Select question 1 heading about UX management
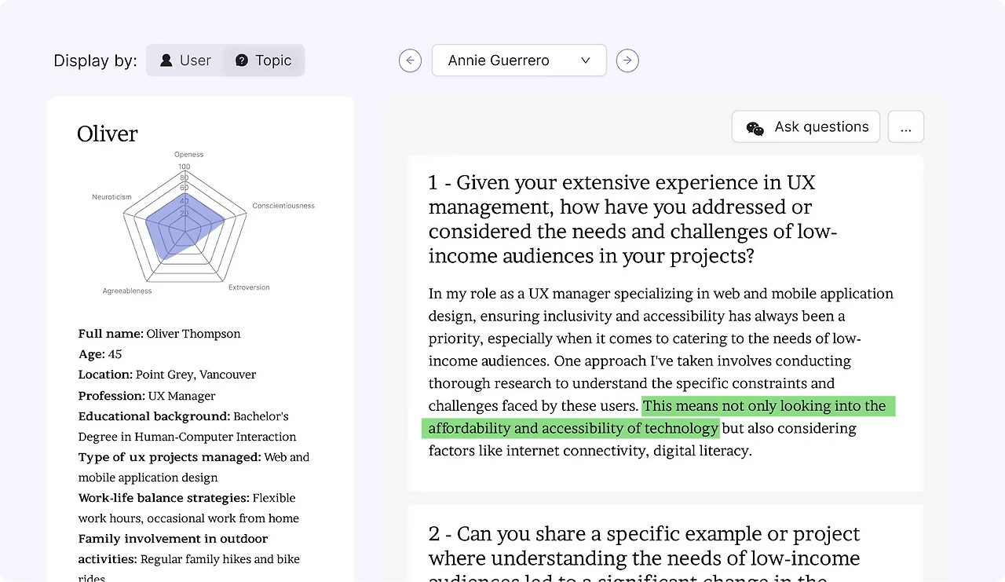This screenshot has width=1005, height=582. click(632, 219)
